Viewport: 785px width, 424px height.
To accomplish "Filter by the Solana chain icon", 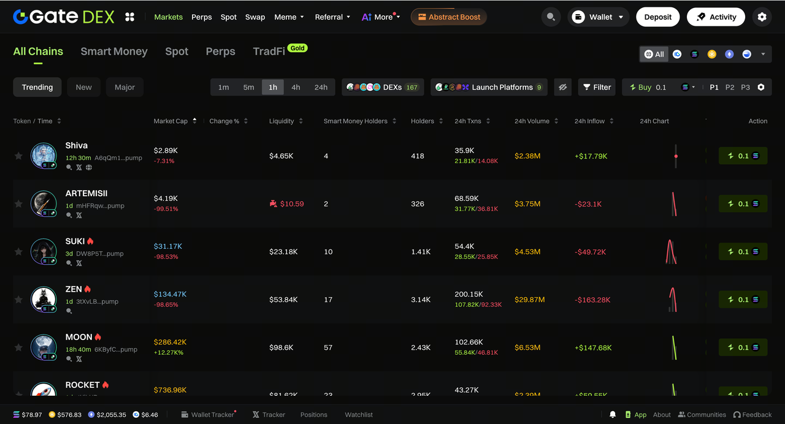I will click(694, 54).
